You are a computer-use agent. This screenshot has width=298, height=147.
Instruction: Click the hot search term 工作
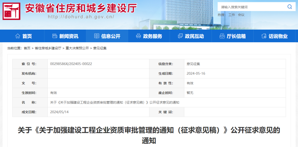(232, 15)
